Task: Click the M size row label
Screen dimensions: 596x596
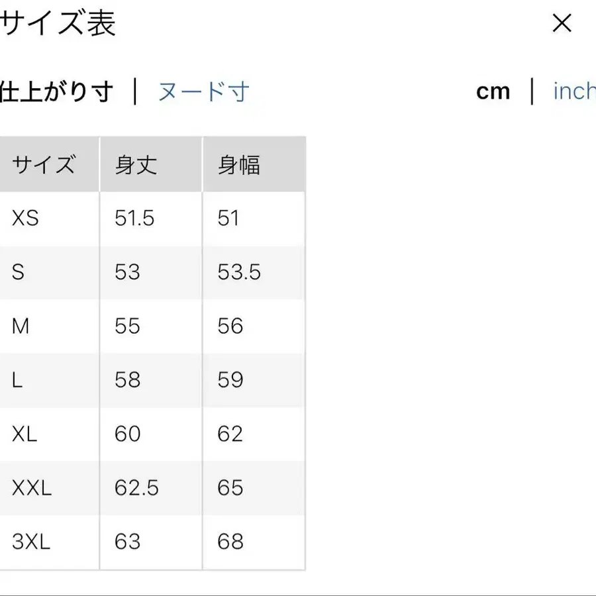Action: point(21,326)
